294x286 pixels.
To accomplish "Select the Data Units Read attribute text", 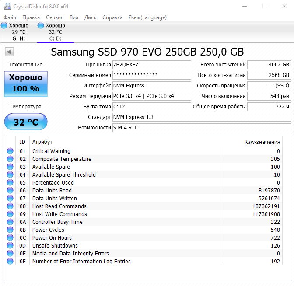I will [52, 190].
